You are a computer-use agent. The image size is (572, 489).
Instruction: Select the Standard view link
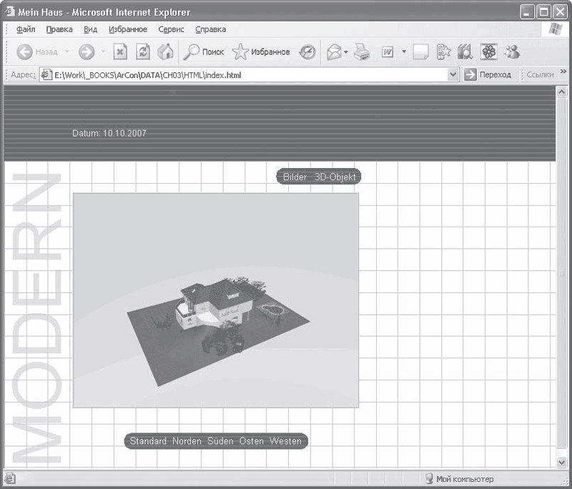[148, 441]
